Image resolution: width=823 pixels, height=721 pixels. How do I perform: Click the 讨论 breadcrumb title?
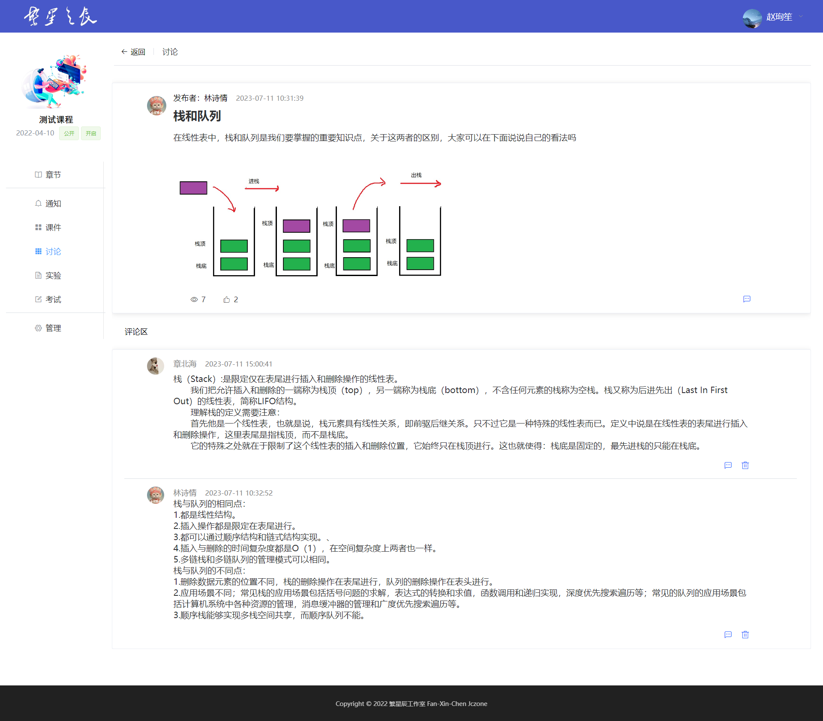170,52
